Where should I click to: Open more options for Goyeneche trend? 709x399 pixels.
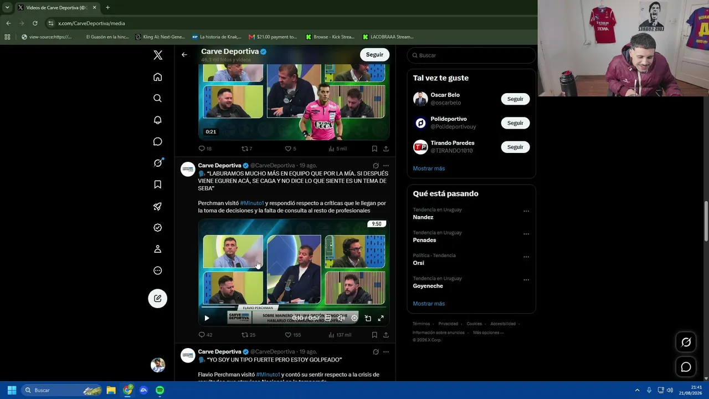click(x=526, y=280)
